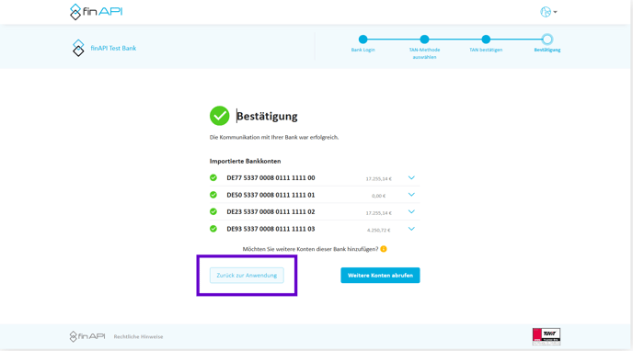Click the Bestätigung heading

pos(267,116)
